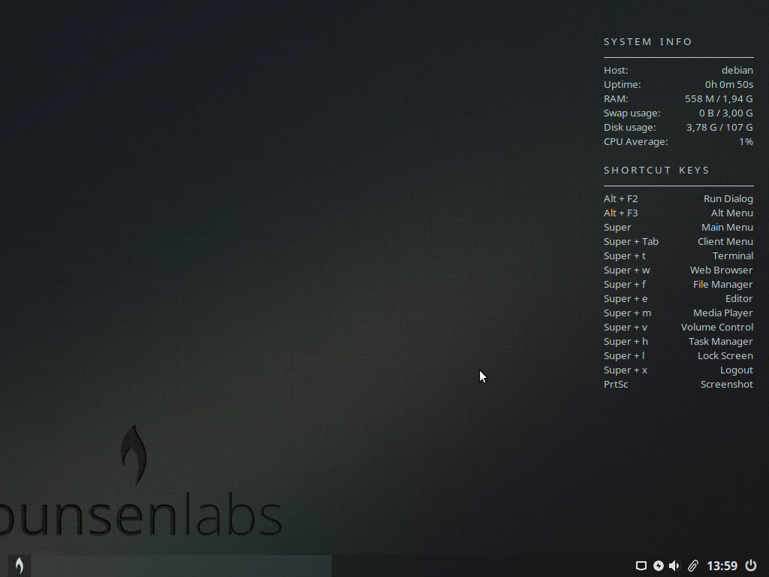Click the 'PrtSc' key text
This screenshot has height=577, width=769.
tap(616, 384)
